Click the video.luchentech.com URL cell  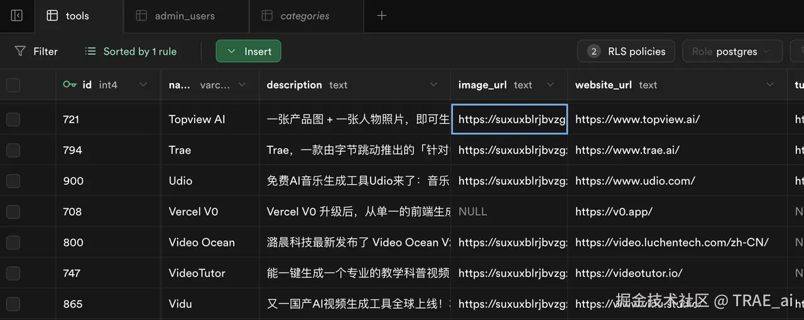(x=677, y=243)
